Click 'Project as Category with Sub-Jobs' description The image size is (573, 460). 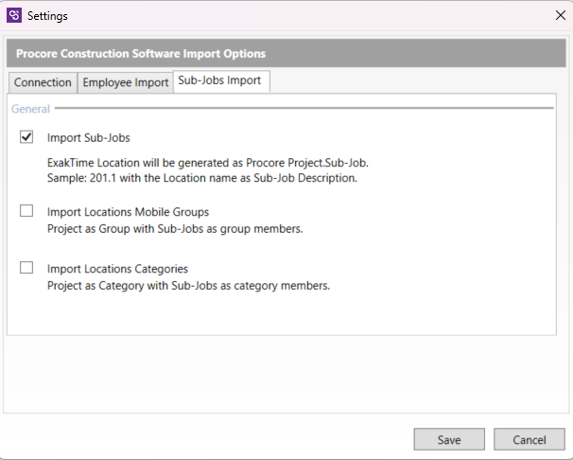[x=188, y=286]
